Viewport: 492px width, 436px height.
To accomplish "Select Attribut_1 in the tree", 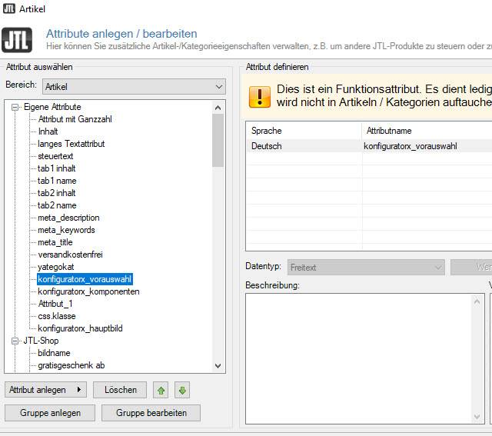I will pos(55,304).
